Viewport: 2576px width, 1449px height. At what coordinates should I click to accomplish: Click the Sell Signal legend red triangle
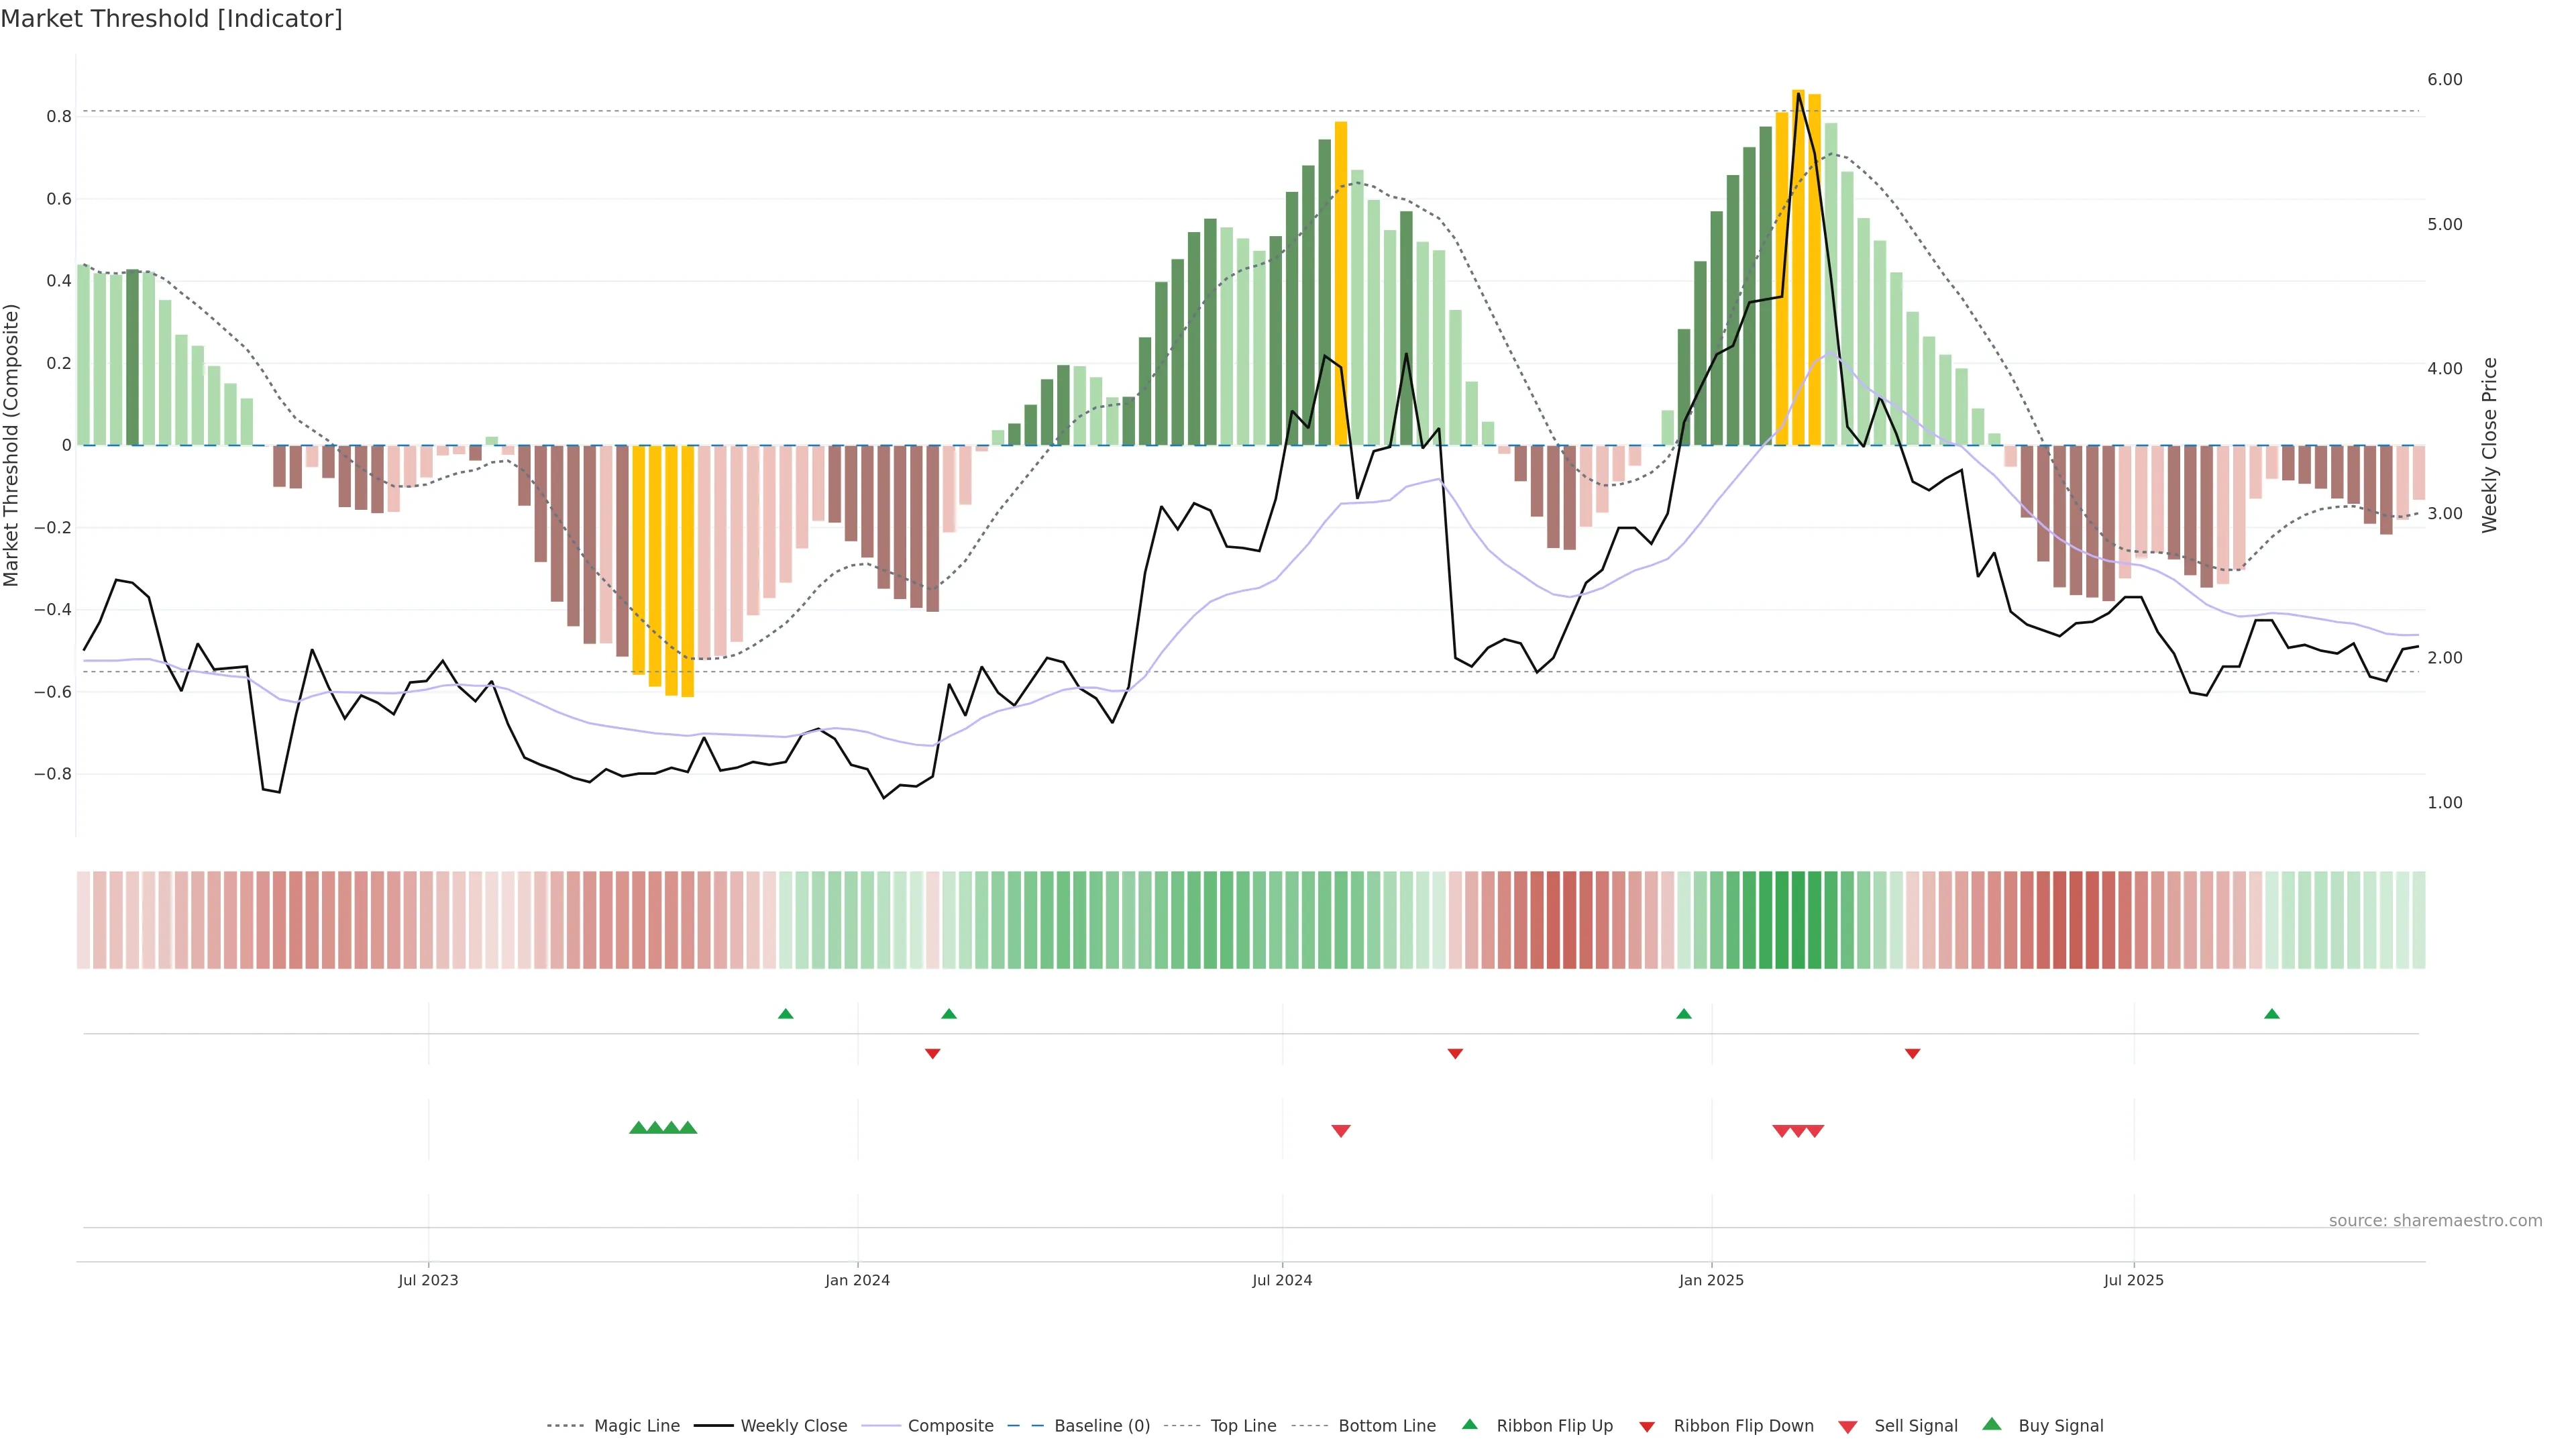pos(1848,1427)
